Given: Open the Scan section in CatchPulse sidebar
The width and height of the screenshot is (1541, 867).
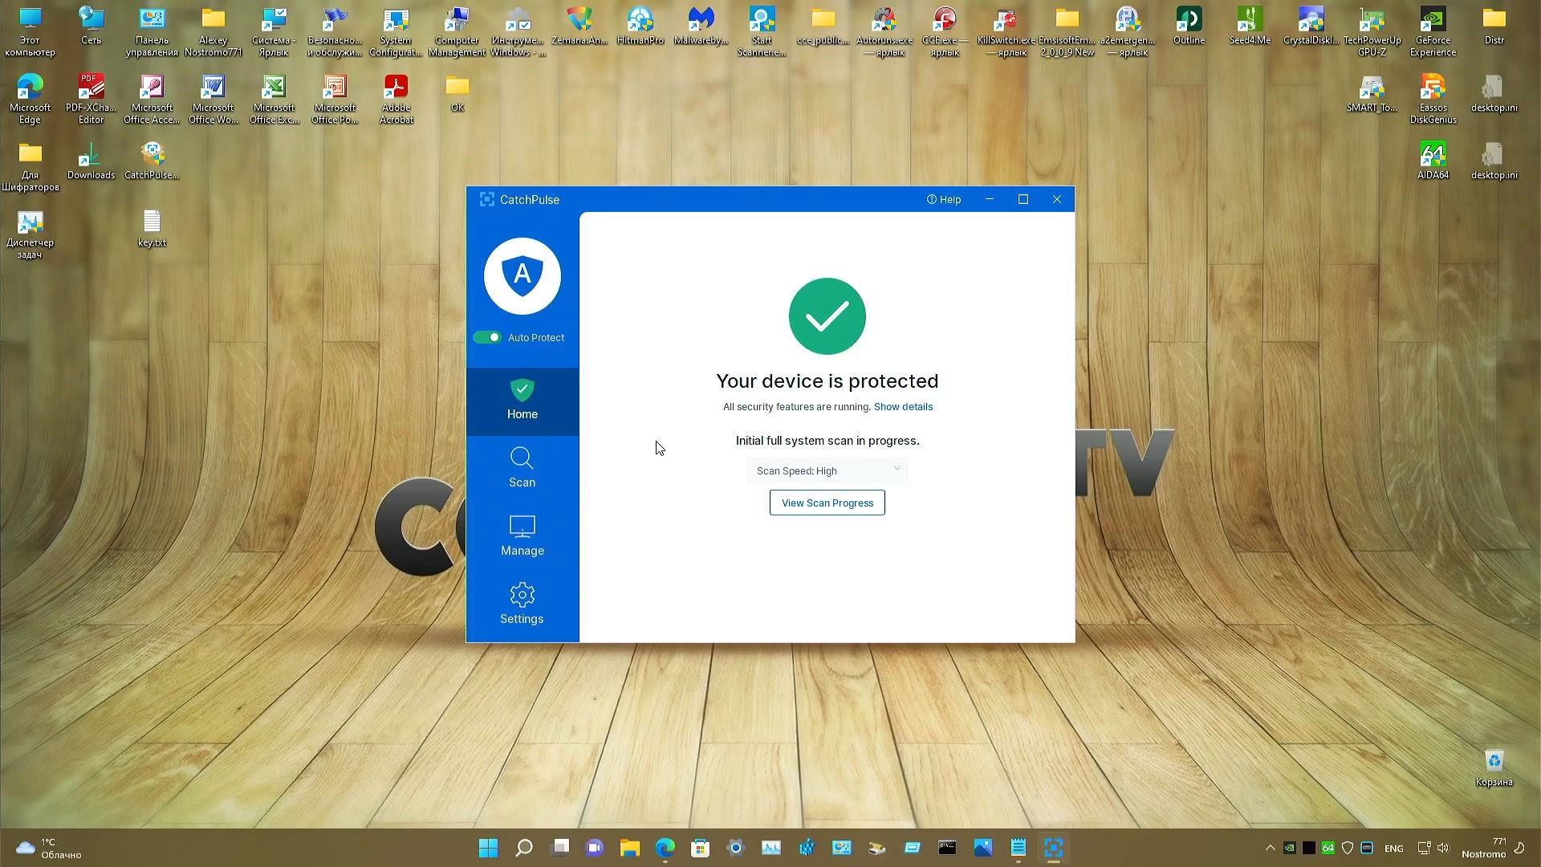Looking at the screenshot, I should [x=522, y=468].
